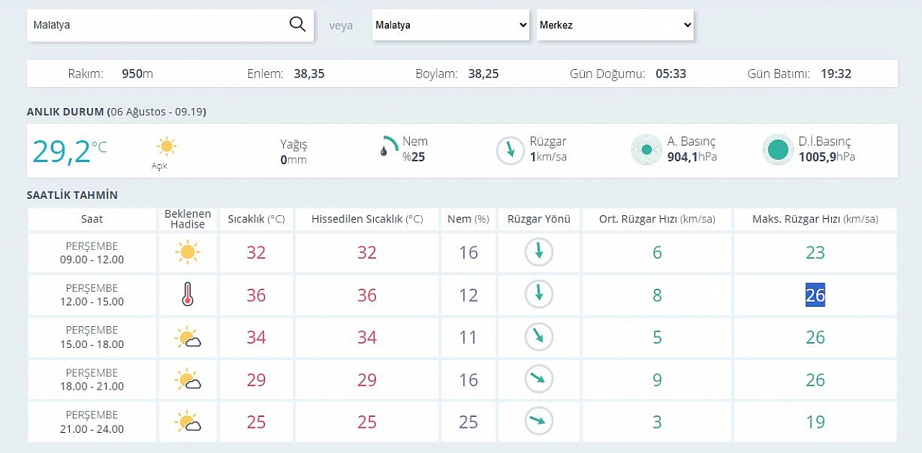
Task: Click the Sıcaklık (°C) column header
Action: point(256,219)
